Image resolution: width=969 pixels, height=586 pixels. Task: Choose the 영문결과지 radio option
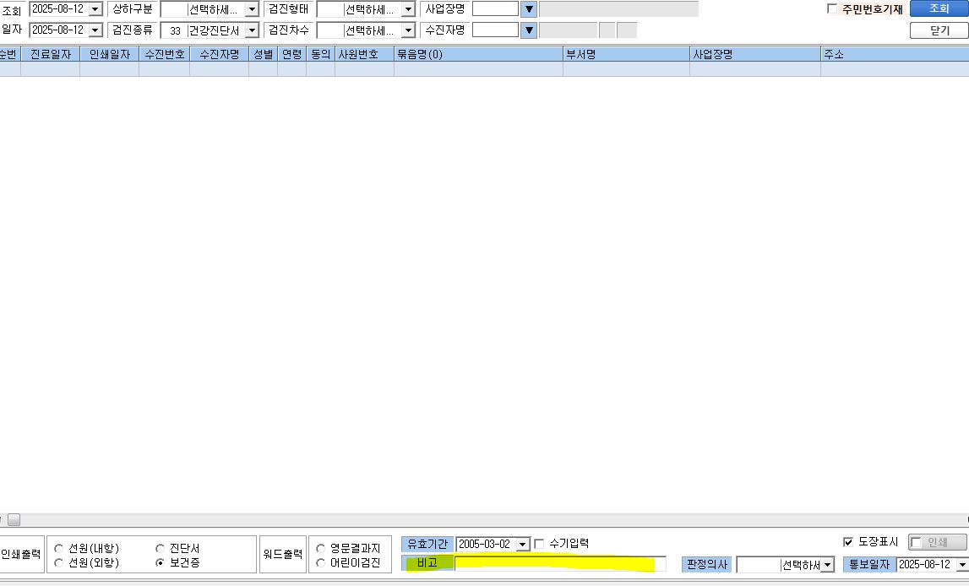320,548
